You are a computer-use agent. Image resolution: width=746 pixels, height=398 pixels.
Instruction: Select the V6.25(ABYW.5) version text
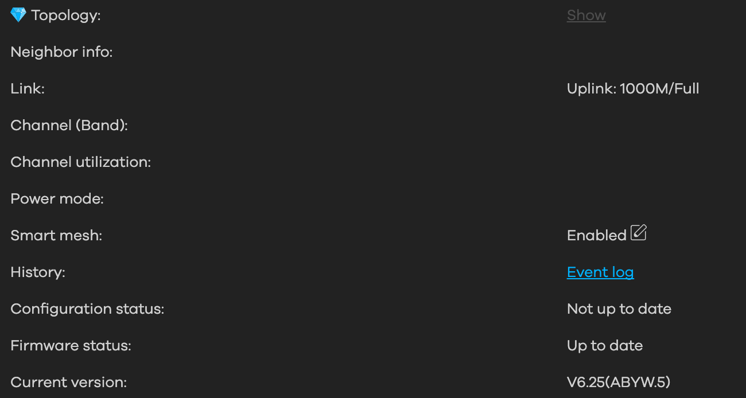pyautogui.click(x=619, y=383)
